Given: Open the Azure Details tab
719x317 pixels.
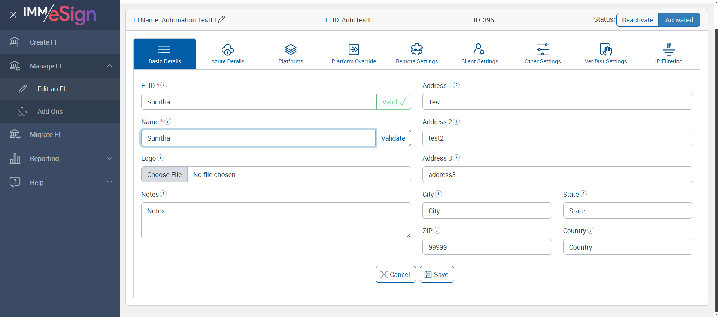Looking at the screenshot, I should [228, 54].
